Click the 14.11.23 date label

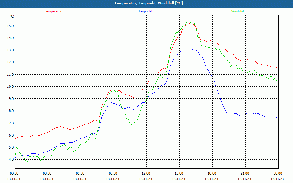[277, 179]
